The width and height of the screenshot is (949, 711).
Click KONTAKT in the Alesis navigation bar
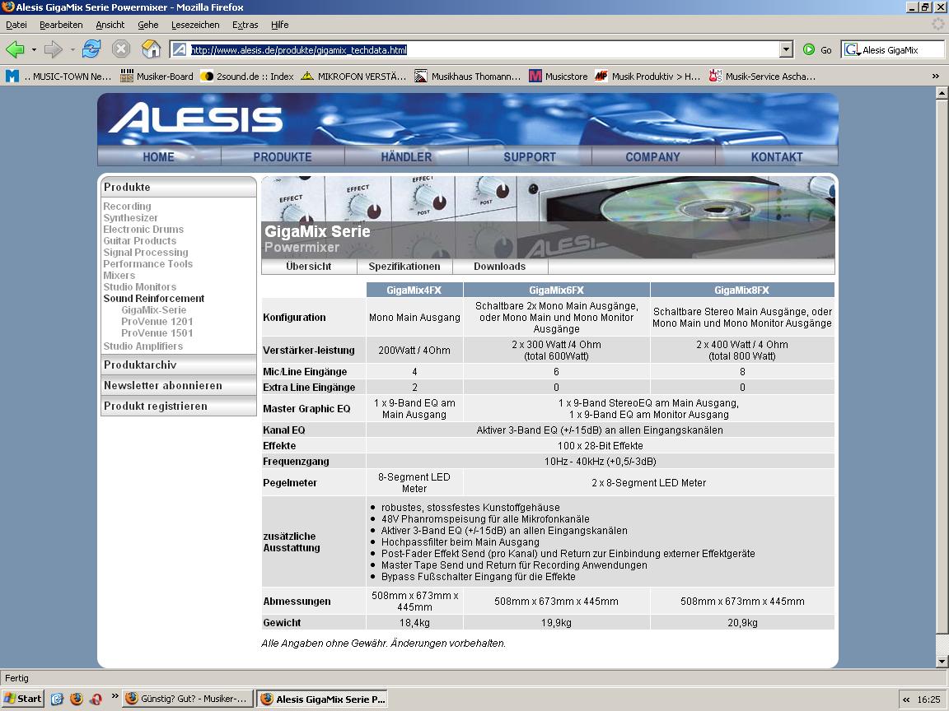coord(777,156)
